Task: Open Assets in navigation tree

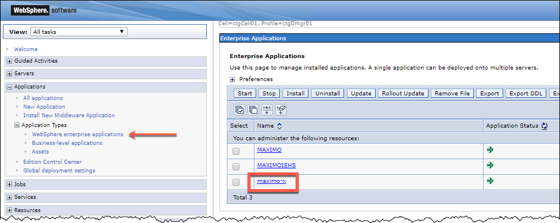Action: pos(40,152)
